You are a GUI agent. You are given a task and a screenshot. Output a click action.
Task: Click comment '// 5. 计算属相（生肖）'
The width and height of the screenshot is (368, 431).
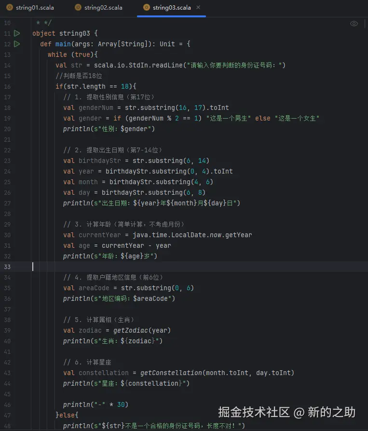(x=98, y=320)
